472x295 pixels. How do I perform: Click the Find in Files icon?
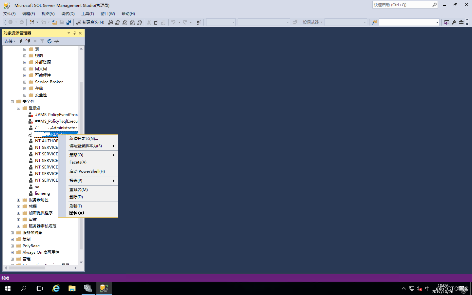pos(374,22)
